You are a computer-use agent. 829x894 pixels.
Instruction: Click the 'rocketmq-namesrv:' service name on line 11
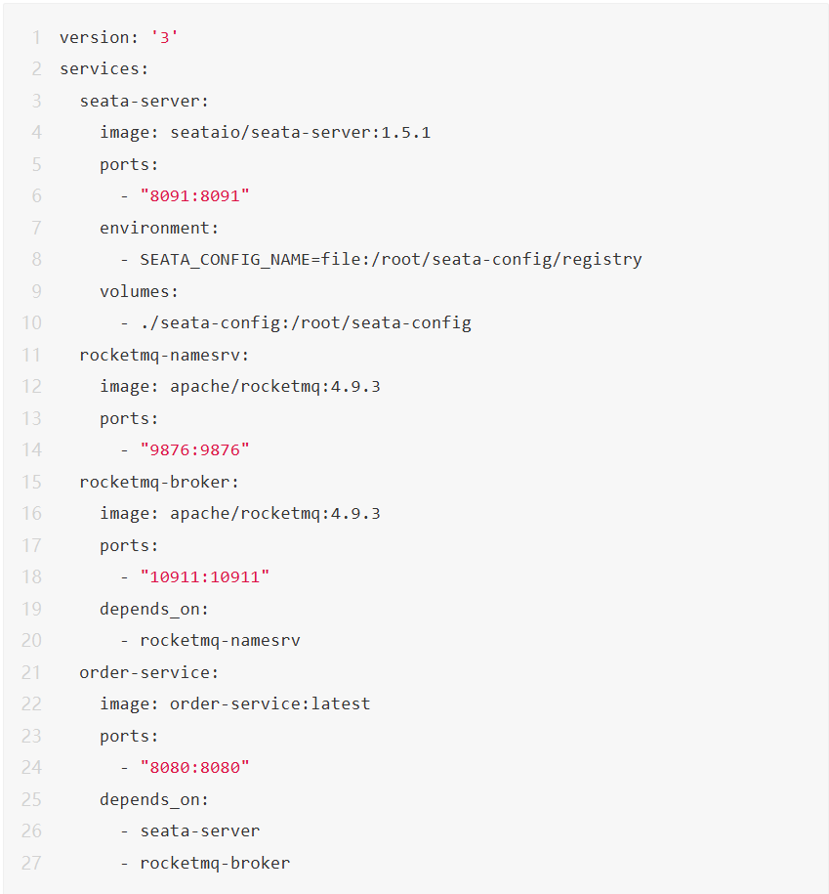coord(164,355)
